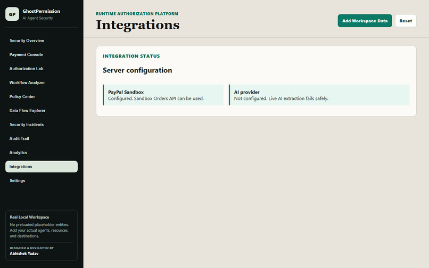Click the Abhishek Yadav credit
429x268 pixels.
coord(24,254)
